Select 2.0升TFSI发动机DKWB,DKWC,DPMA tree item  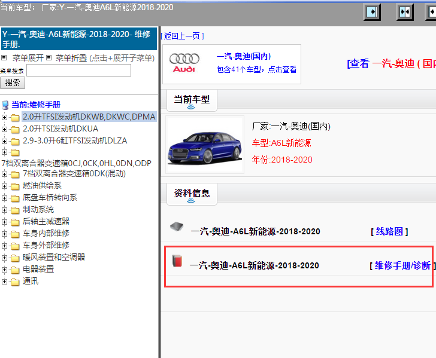89,117
